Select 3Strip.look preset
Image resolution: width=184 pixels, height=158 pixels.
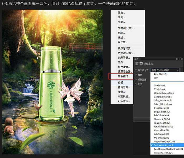pyautogui.click(x=160, y=89)
